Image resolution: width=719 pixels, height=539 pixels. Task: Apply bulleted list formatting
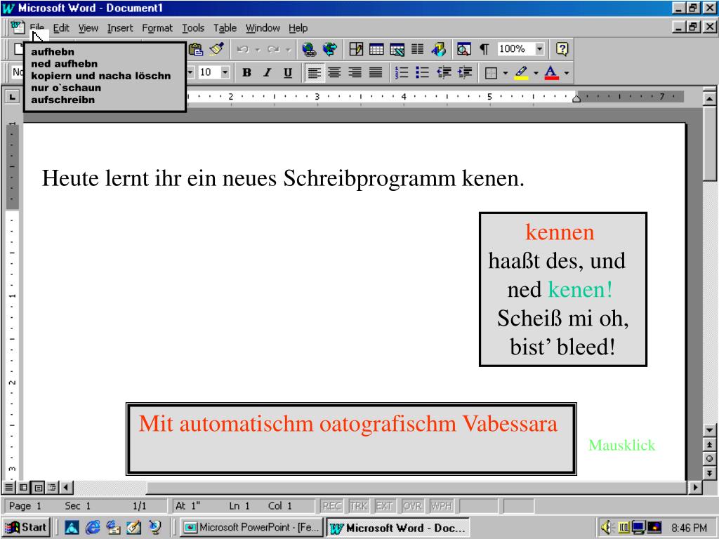pyautogui.click(x=422, y=72)
